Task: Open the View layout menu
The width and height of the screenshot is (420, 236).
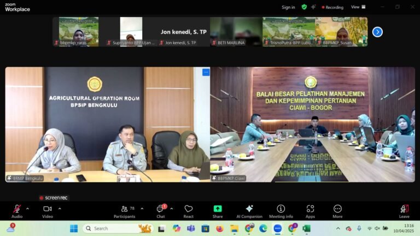Action: pyautogui.click(x=358, y=7)
